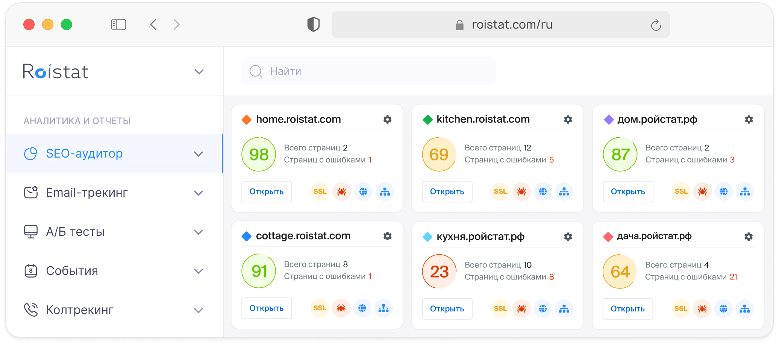Viewport: 779px width, 346px height.
Task: Click bug icon on дом.ройстат.рф card
Action: pyautogui.click(x=702, y=192)
